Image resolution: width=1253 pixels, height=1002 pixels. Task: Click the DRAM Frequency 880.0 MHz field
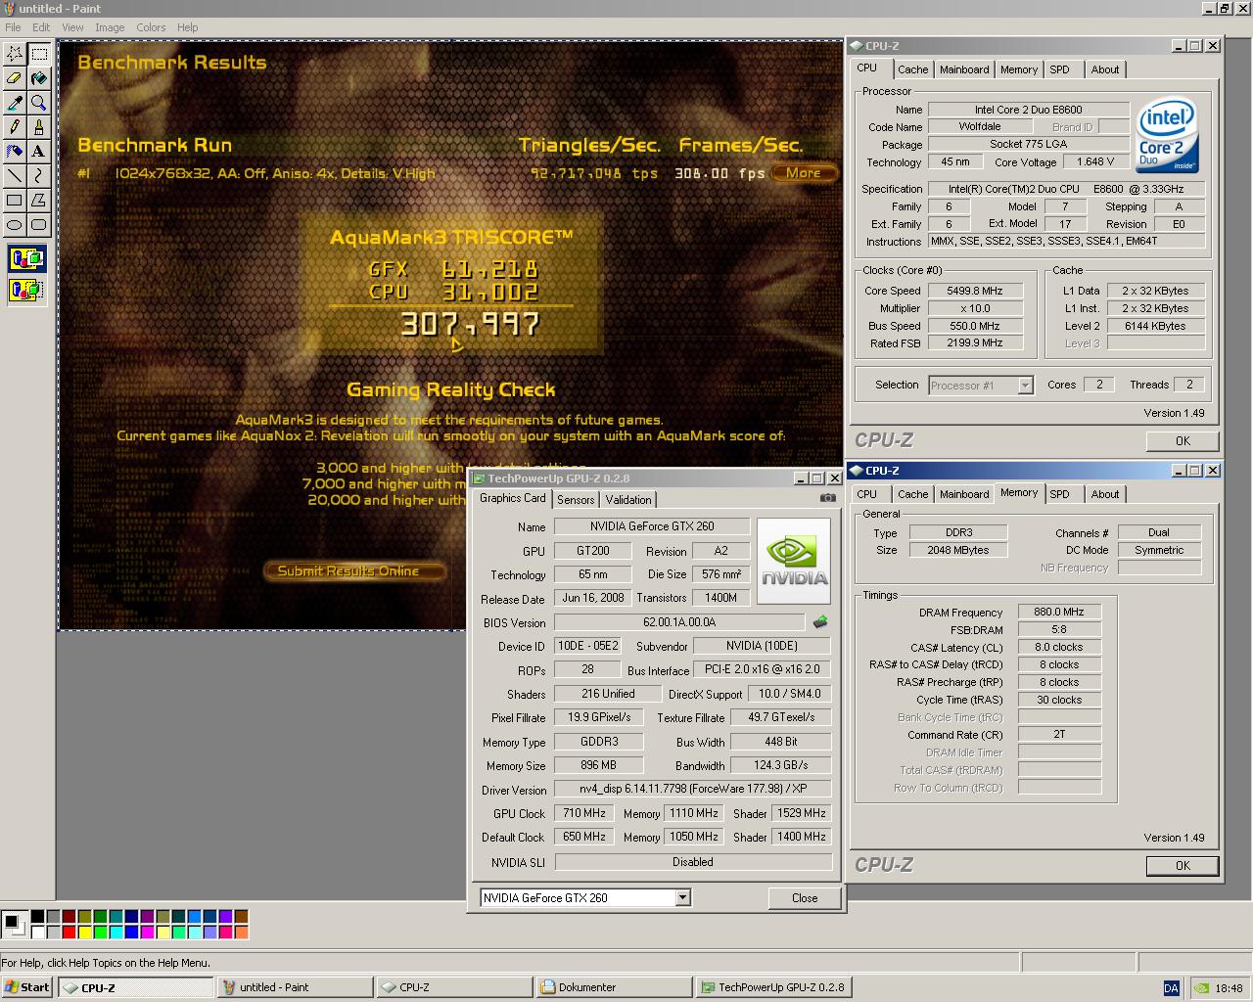pyautogui.click(x=1059, y=612)
